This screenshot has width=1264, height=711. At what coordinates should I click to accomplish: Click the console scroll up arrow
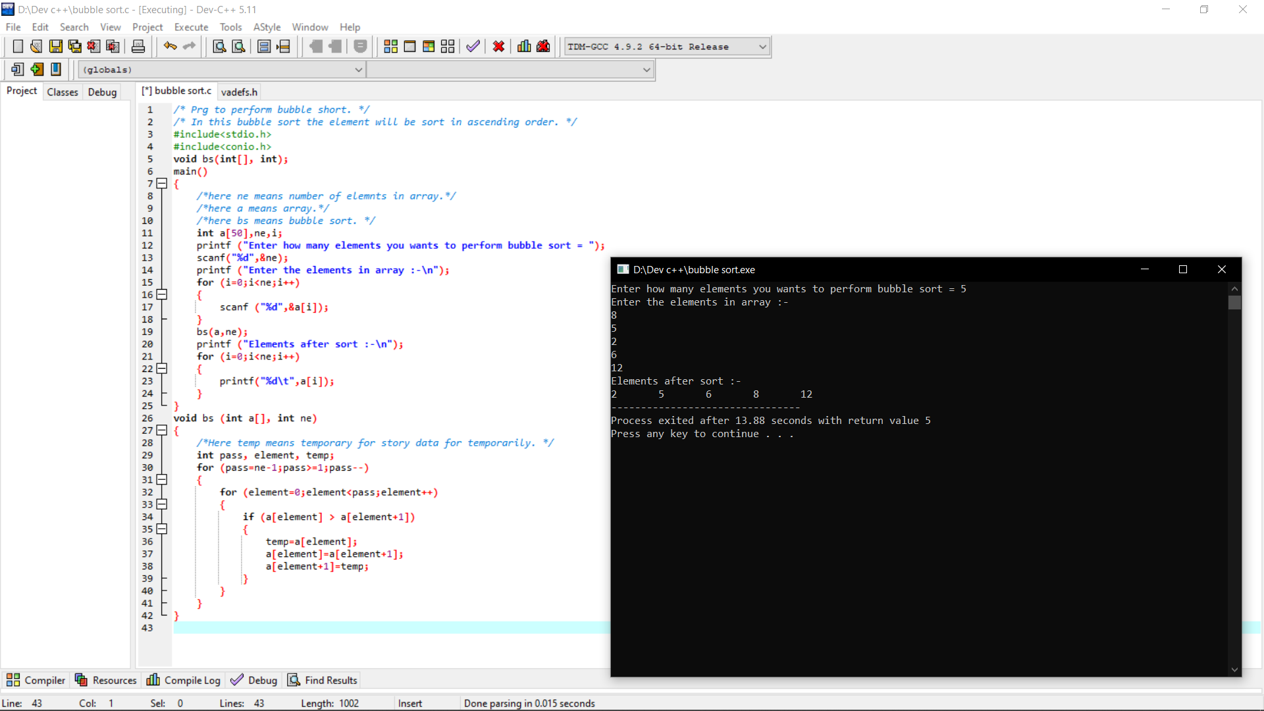(1234, 288)
